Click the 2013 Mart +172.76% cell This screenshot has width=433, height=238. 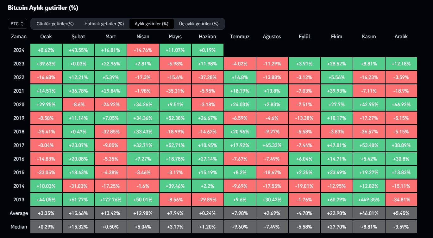click(111, 199)
